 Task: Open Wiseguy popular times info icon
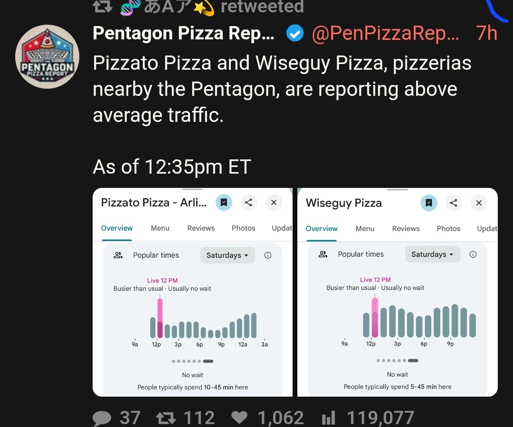[473, 254]
